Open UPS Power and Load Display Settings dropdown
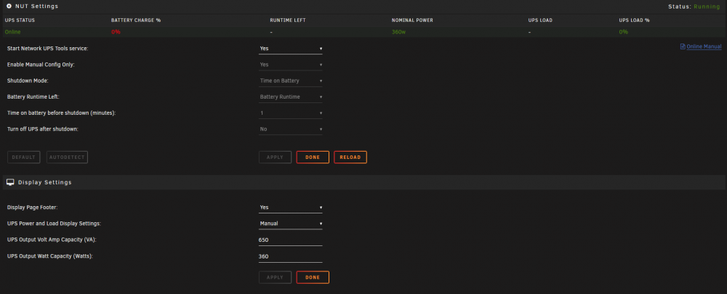727x294 pixels. [291, 224]
